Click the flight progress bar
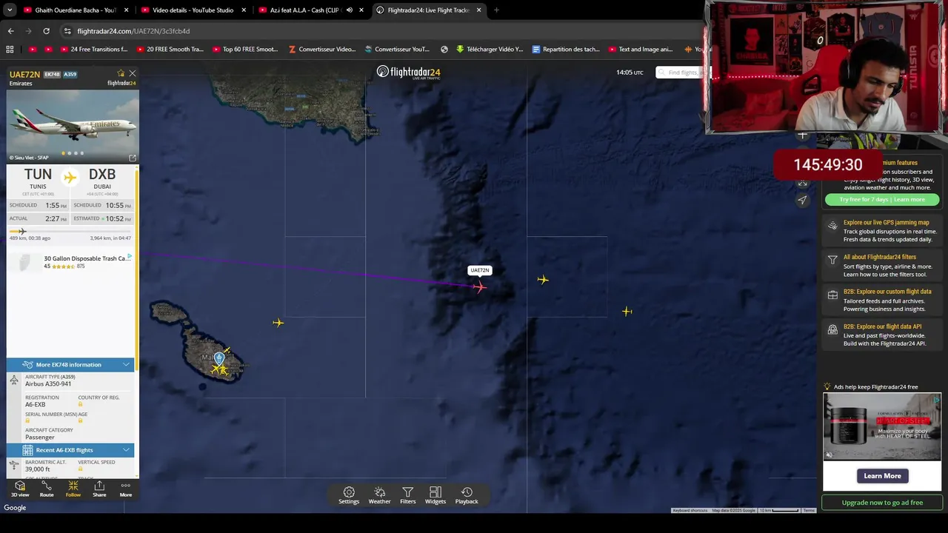The width and height of the screenshot is (948, 533). tap(70, 232)
